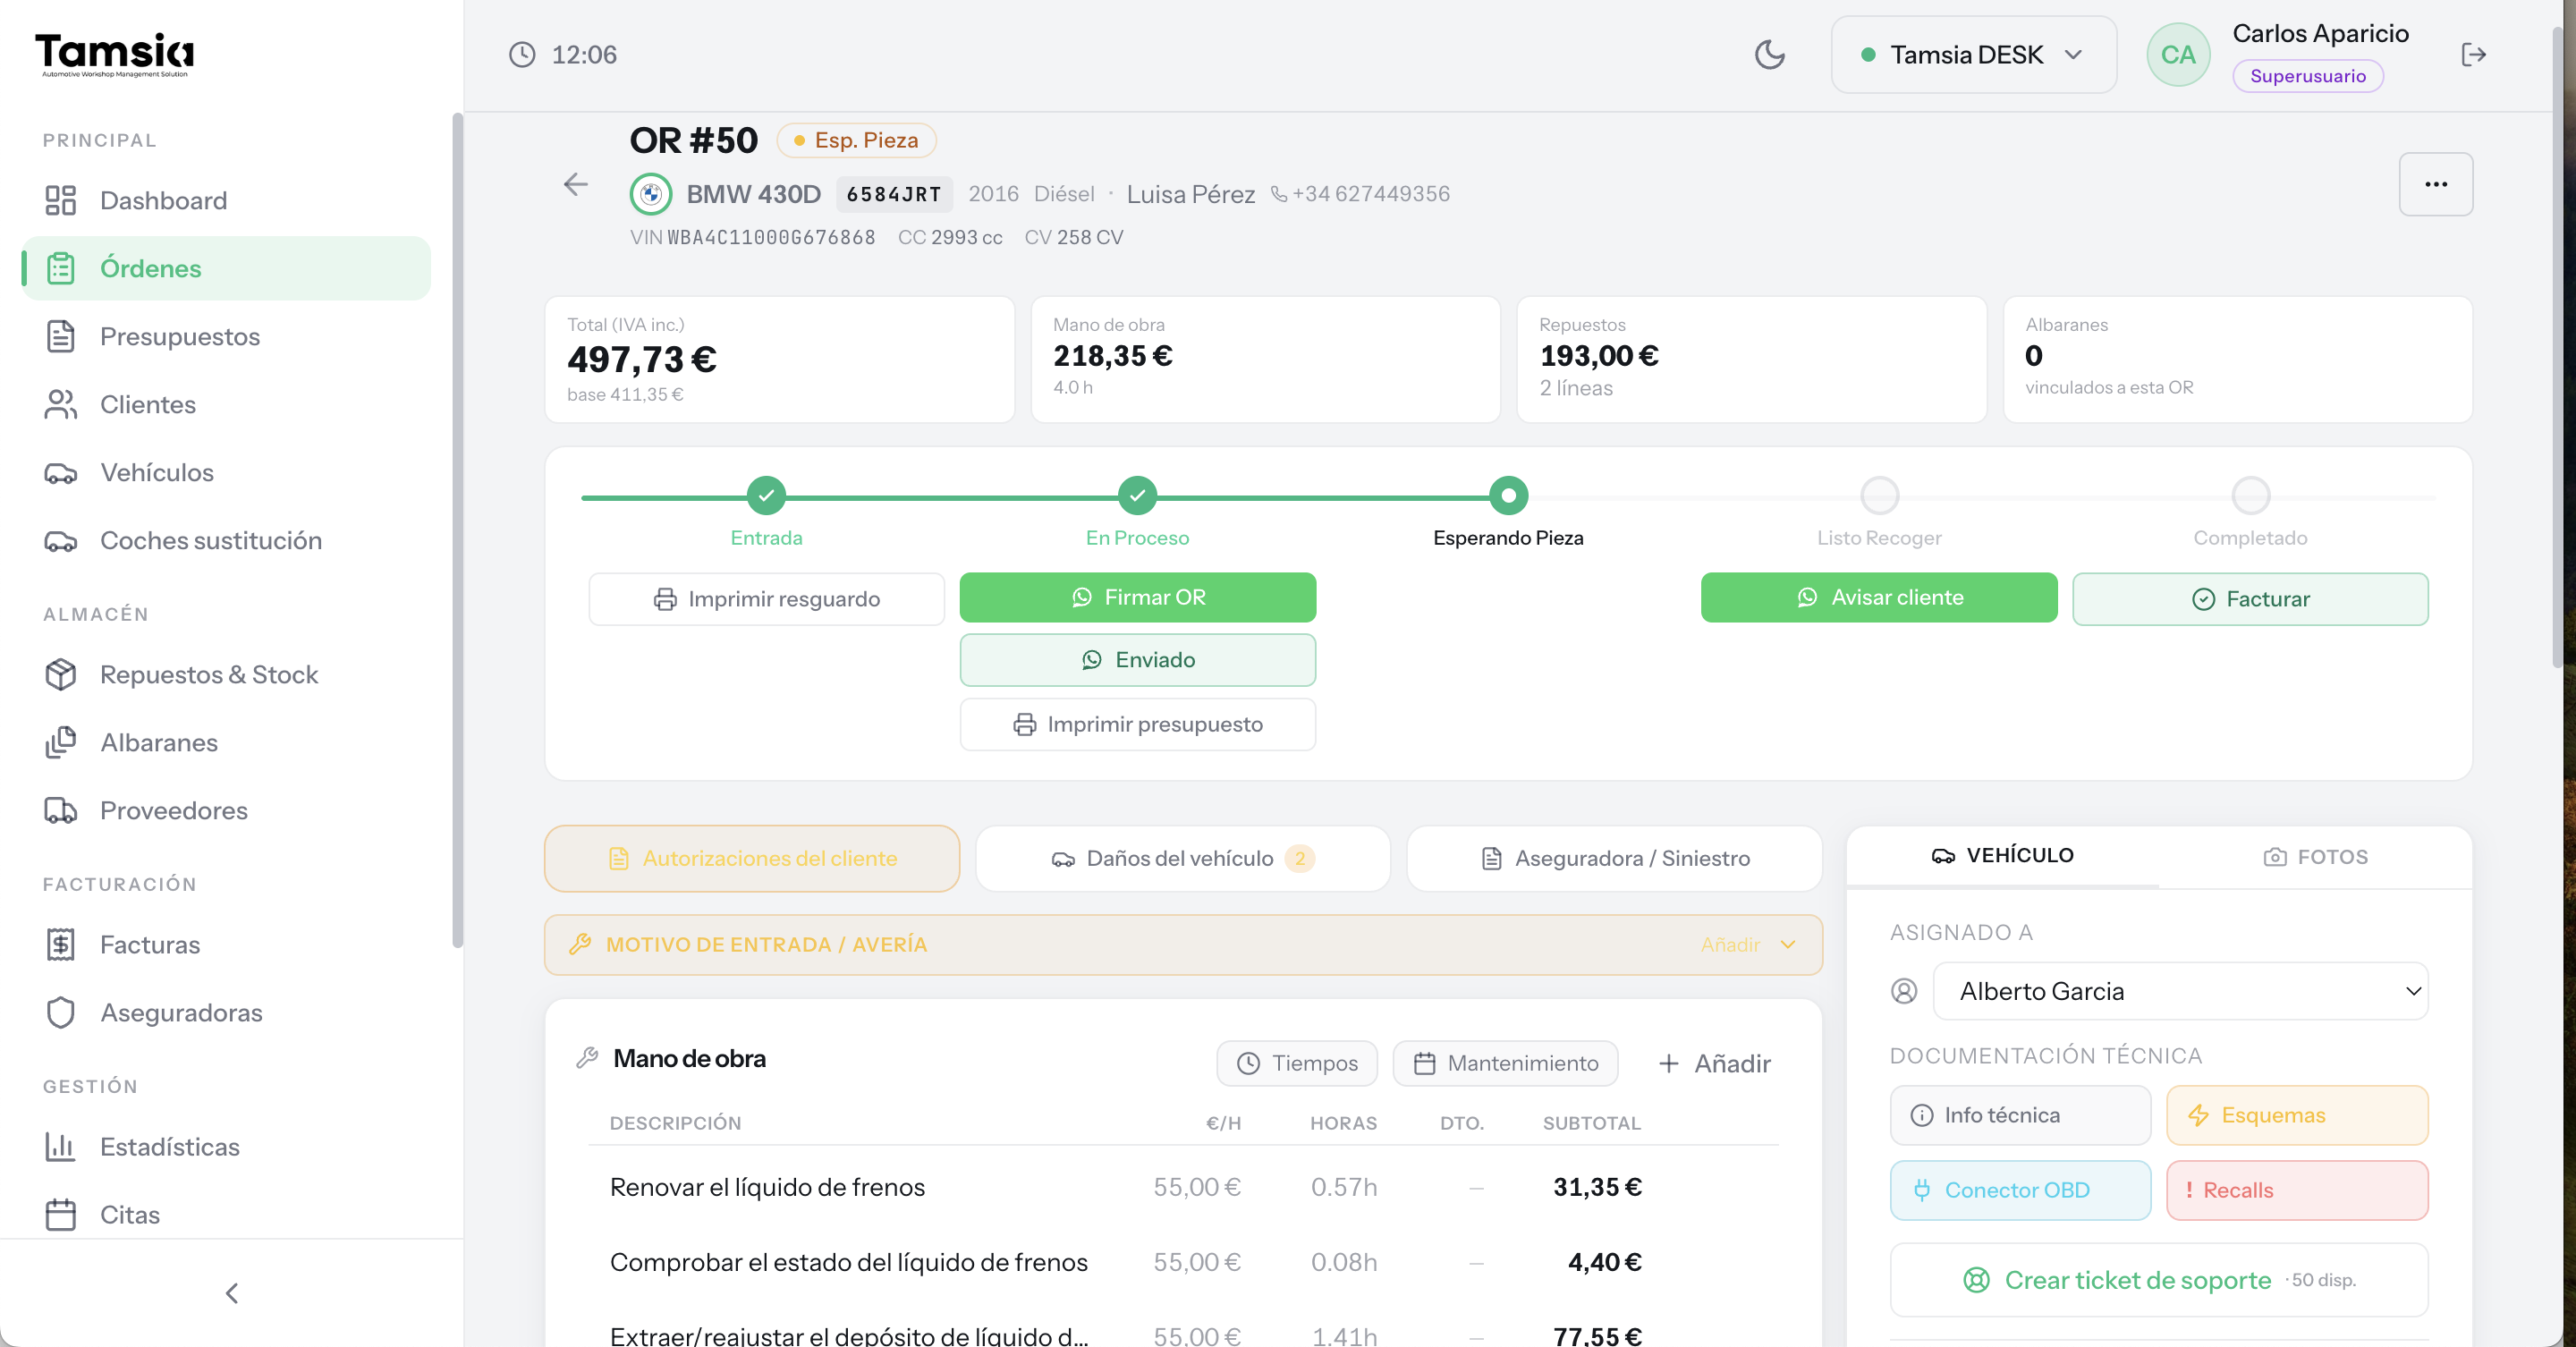The width and height of the screenshot is (2576, 1347).
Task: Click the phone icon next to the customer number
Action: coord(1278,194)
